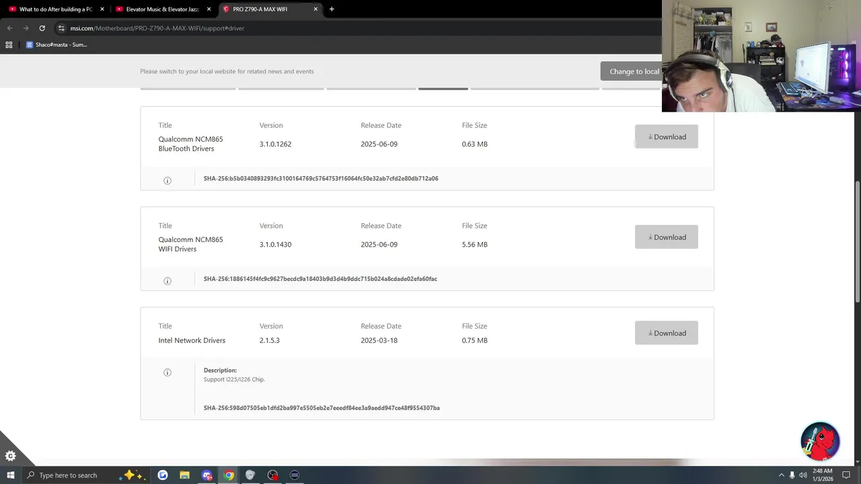The width and height of the screenshot is (861, 484).
Task: Click the msi.com address bar URL
Action: click(157, 28)
